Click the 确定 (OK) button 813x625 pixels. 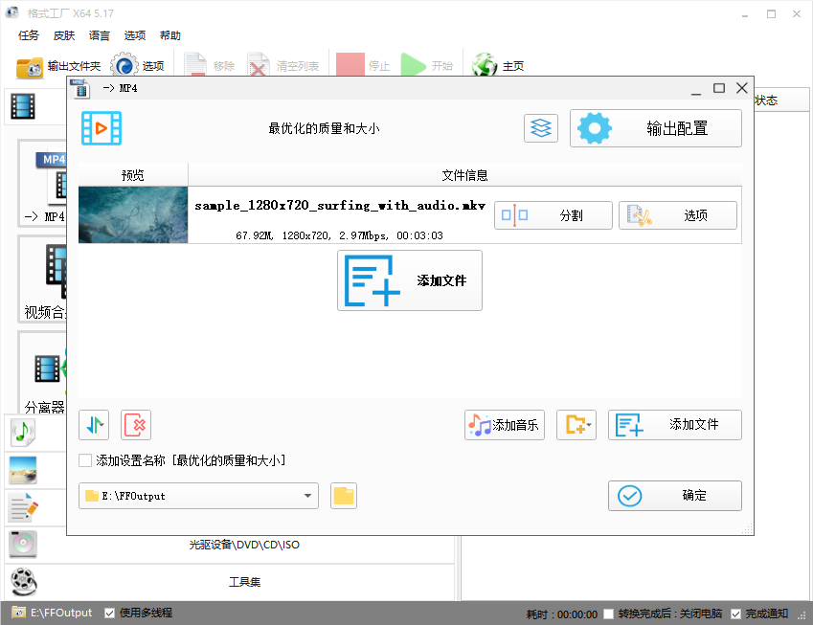click(674, 496)
